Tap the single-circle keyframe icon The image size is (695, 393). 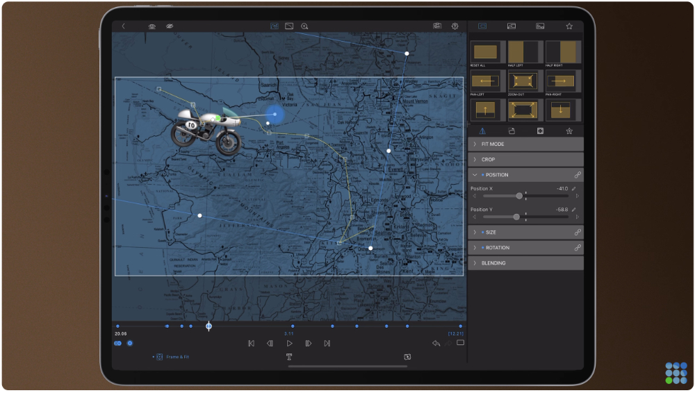[130, 344]
